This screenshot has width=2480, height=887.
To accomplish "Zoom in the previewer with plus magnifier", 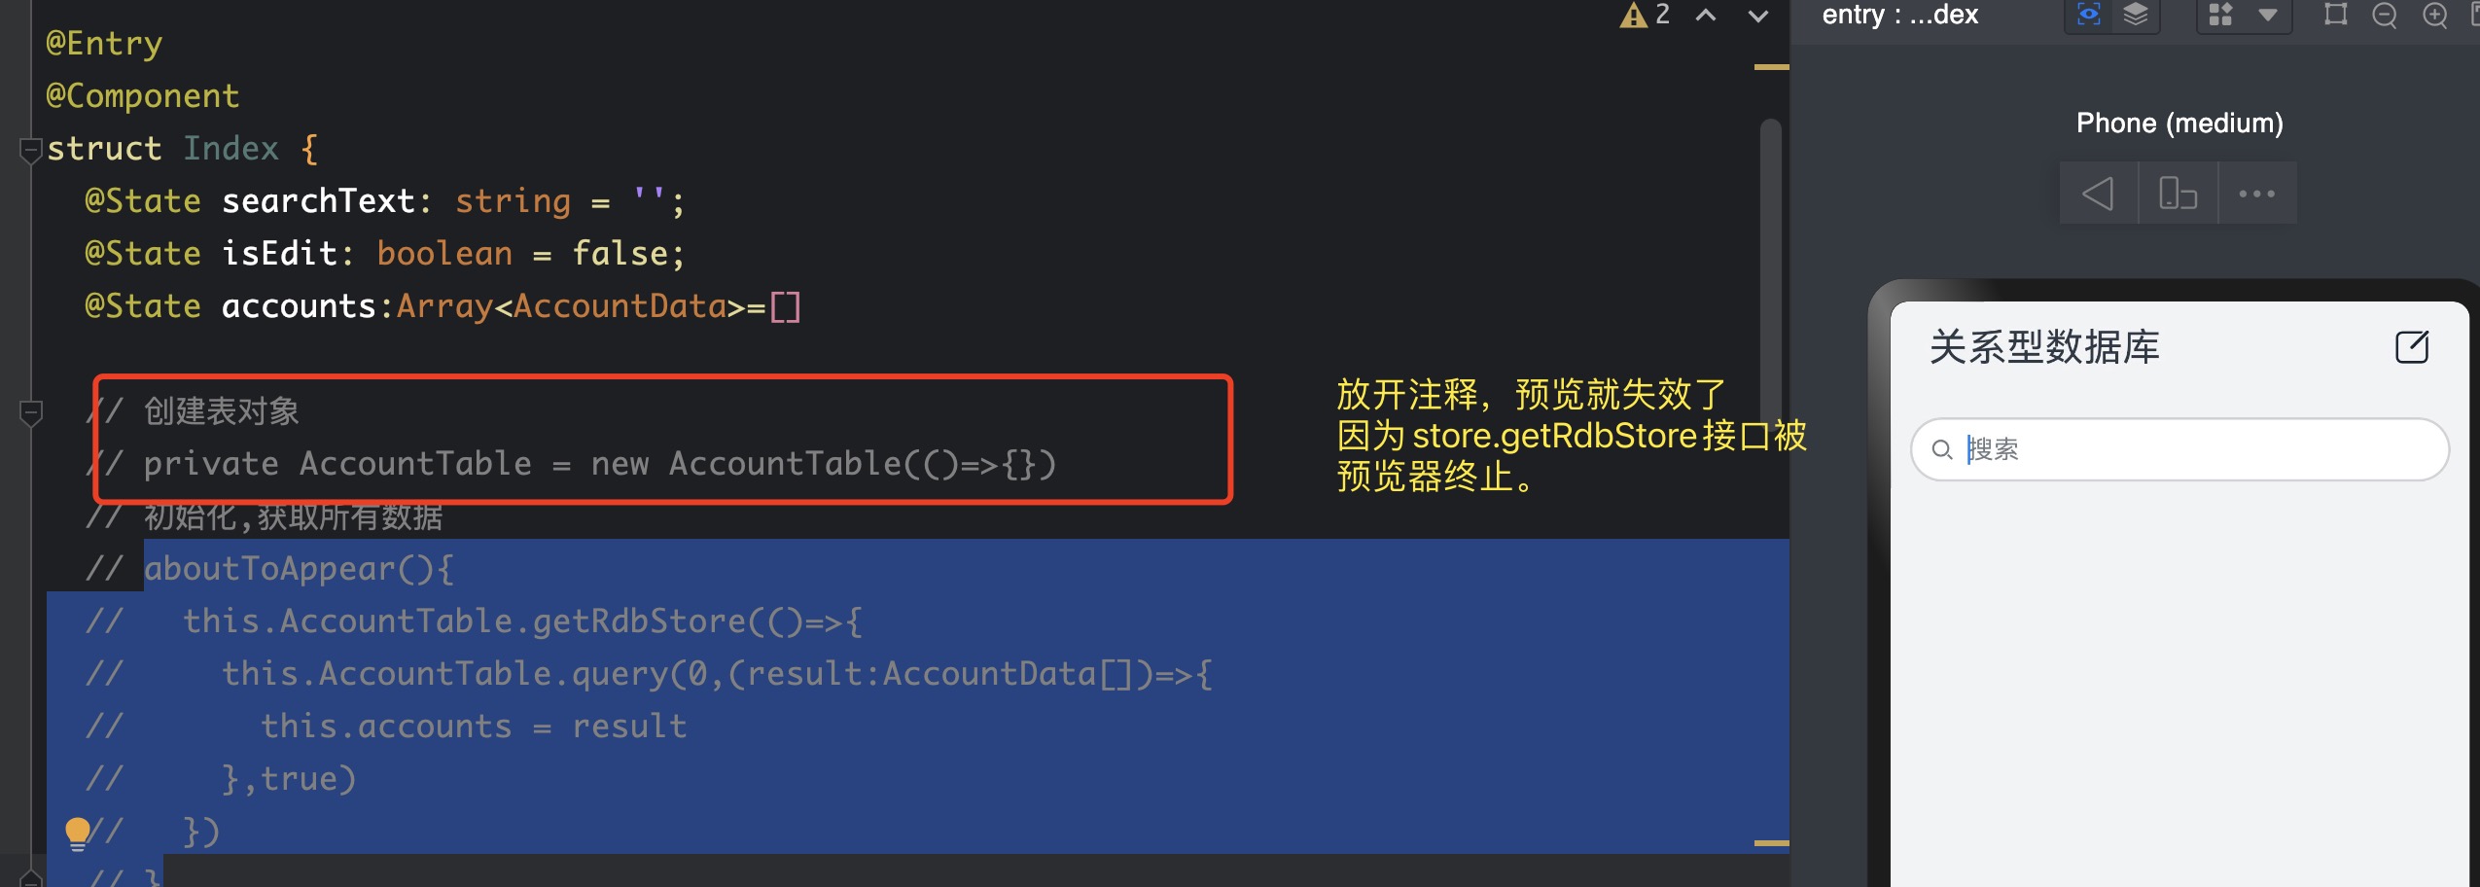I will point(2435,16).
